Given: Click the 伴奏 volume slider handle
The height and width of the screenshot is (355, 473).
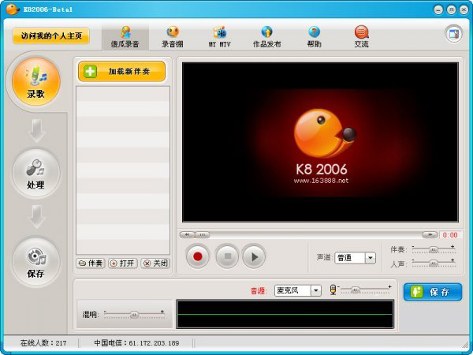Looking at the screenshot, I should click(x=434, y=249).
